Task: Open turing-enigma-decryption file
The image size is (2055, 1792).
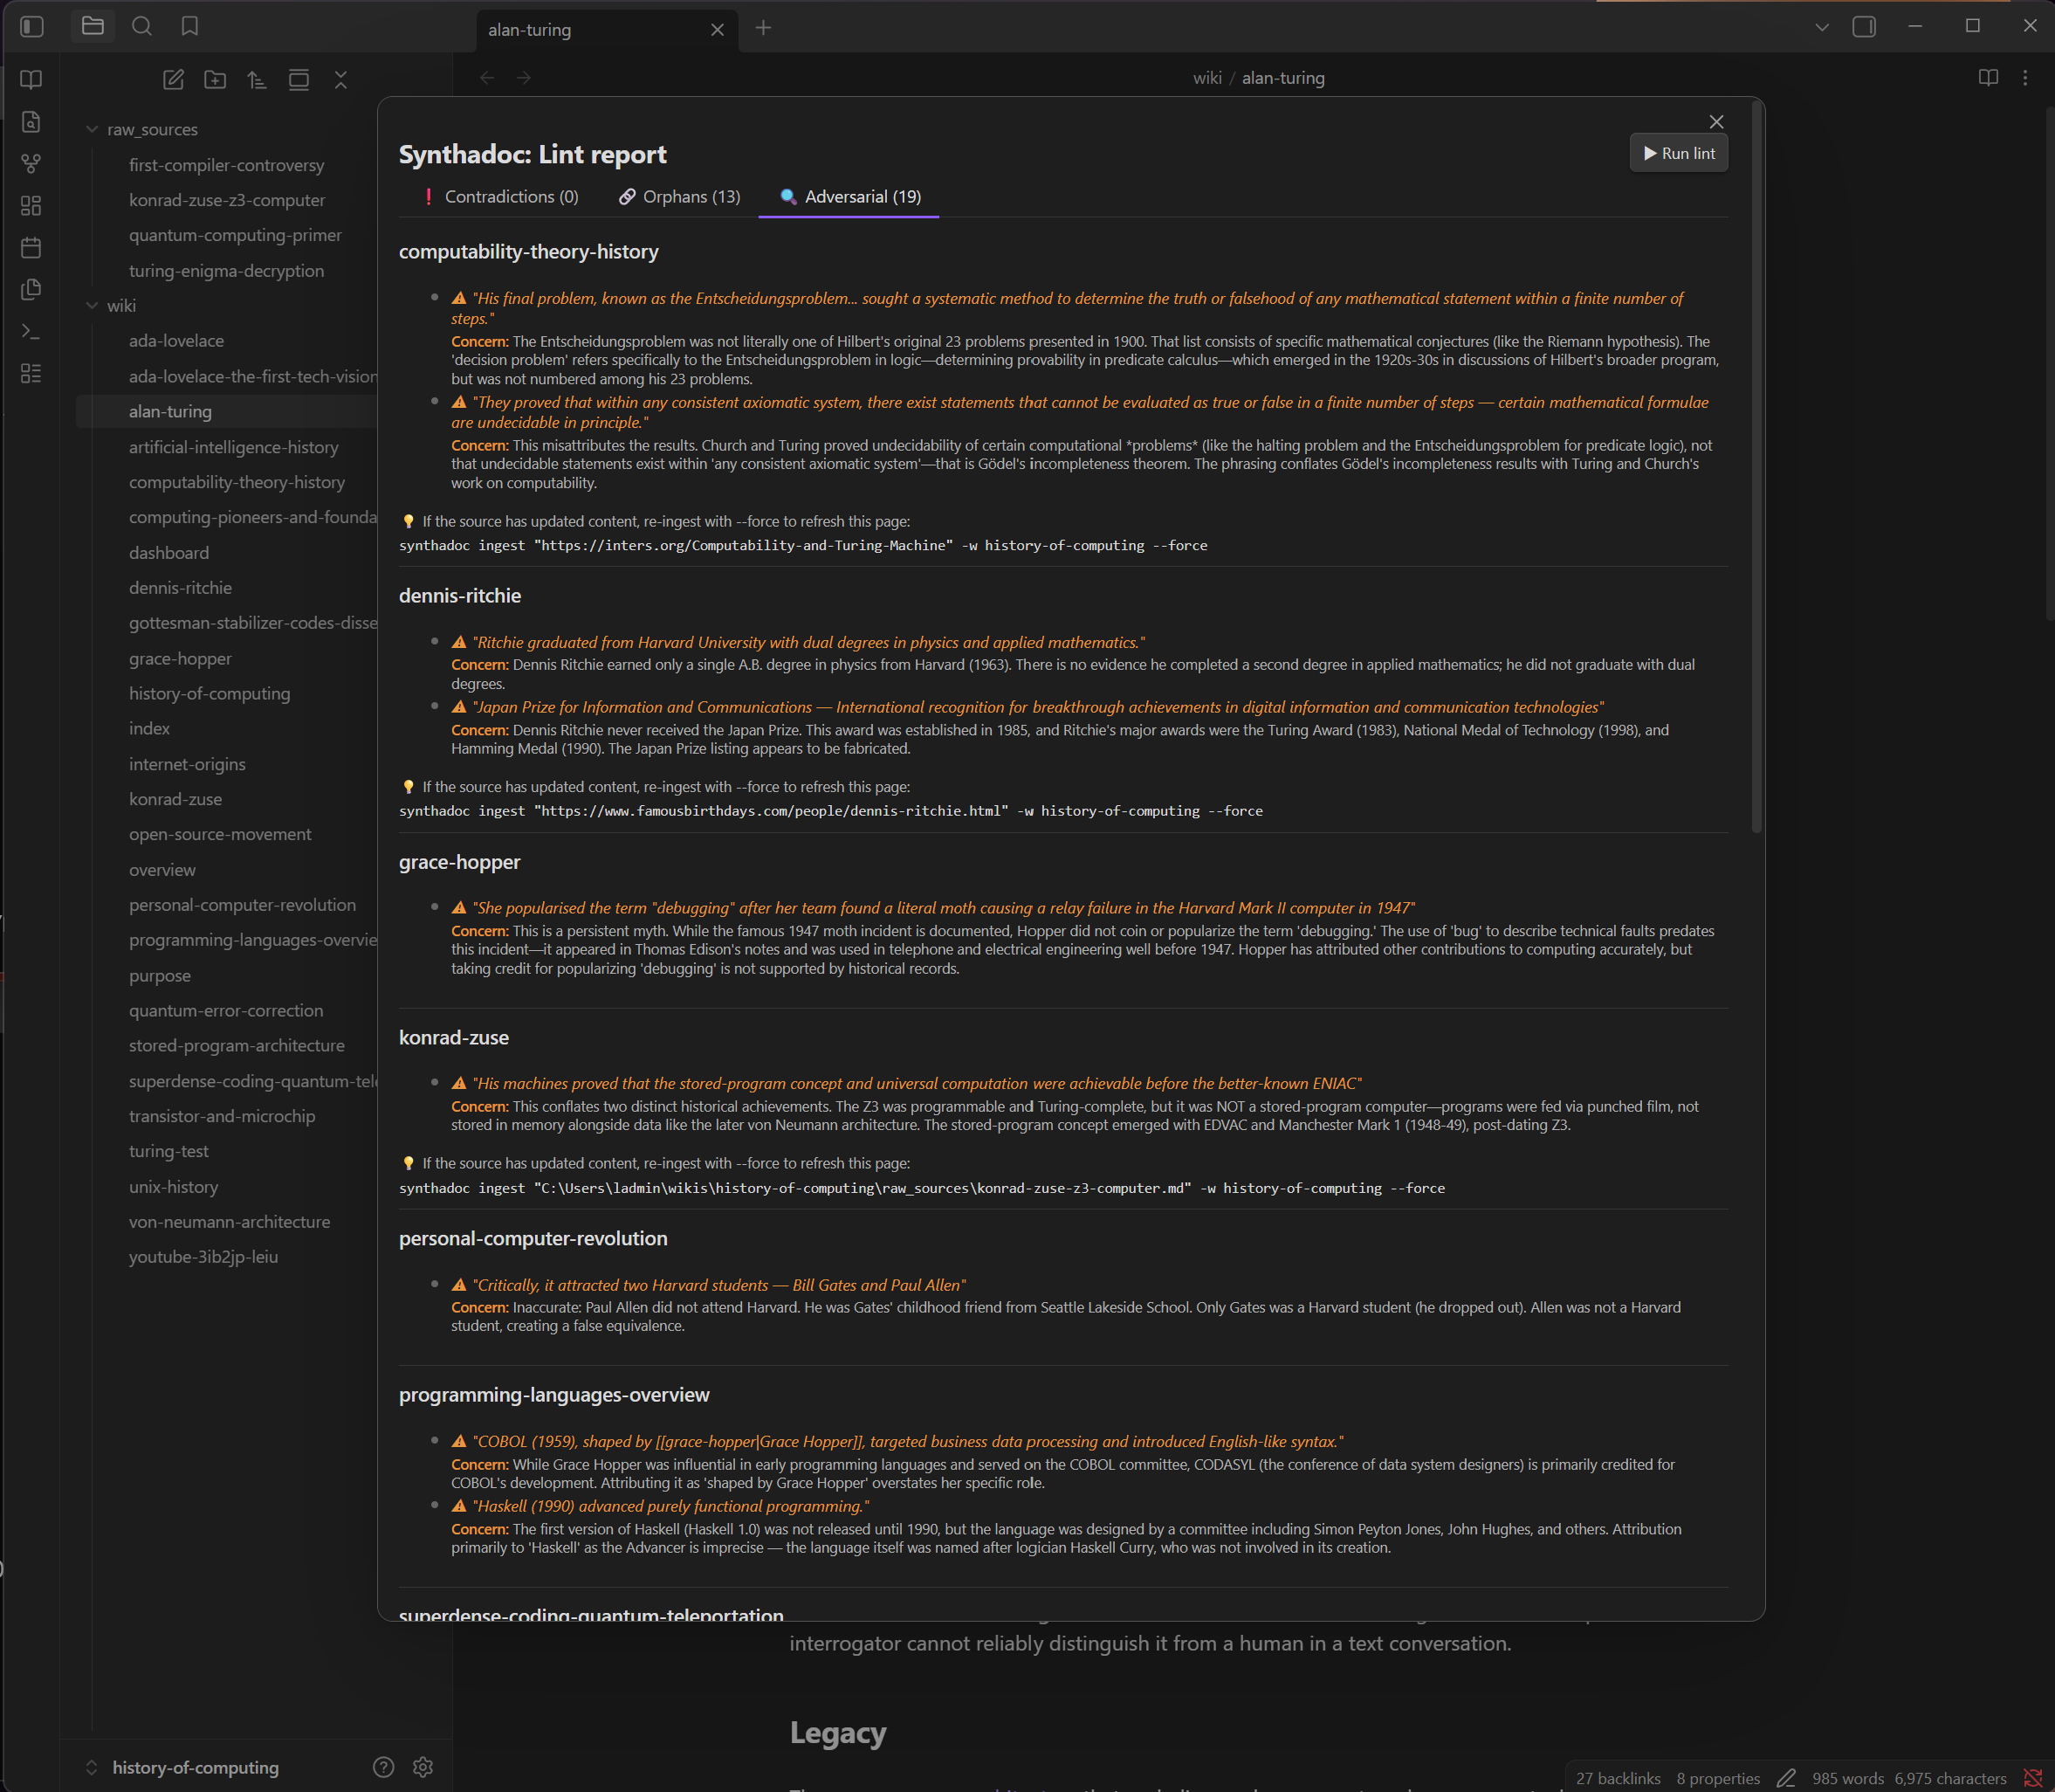Action: (227, 271)
